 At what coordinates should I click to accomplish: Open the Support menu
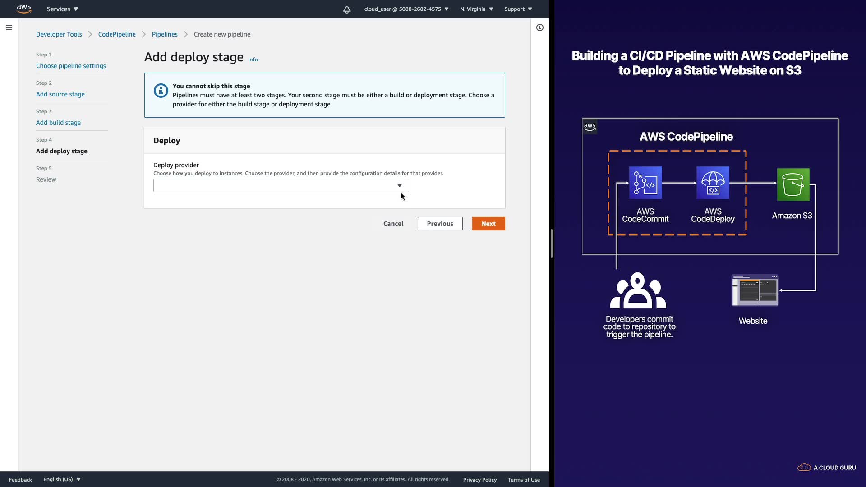[518, 9]
